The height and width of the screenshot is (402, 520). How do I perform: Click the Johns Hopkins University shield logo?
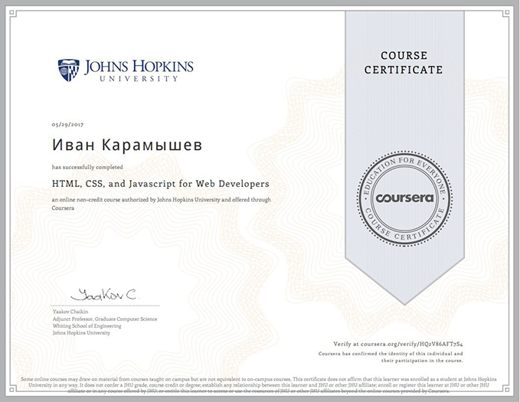pos(69,70)
